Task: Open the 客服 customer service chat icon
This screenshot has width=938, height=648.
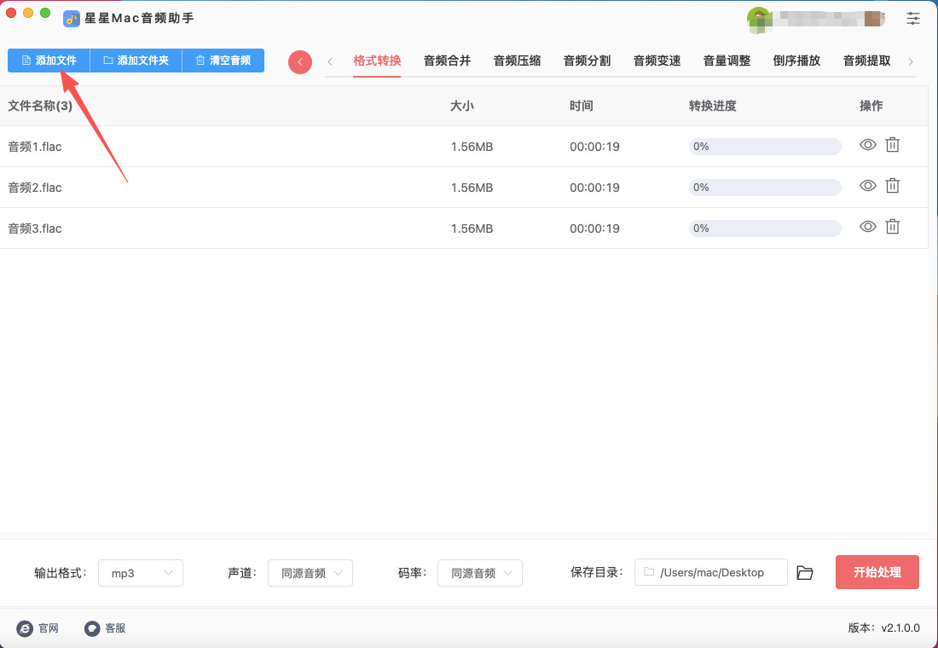Action: 92,628
